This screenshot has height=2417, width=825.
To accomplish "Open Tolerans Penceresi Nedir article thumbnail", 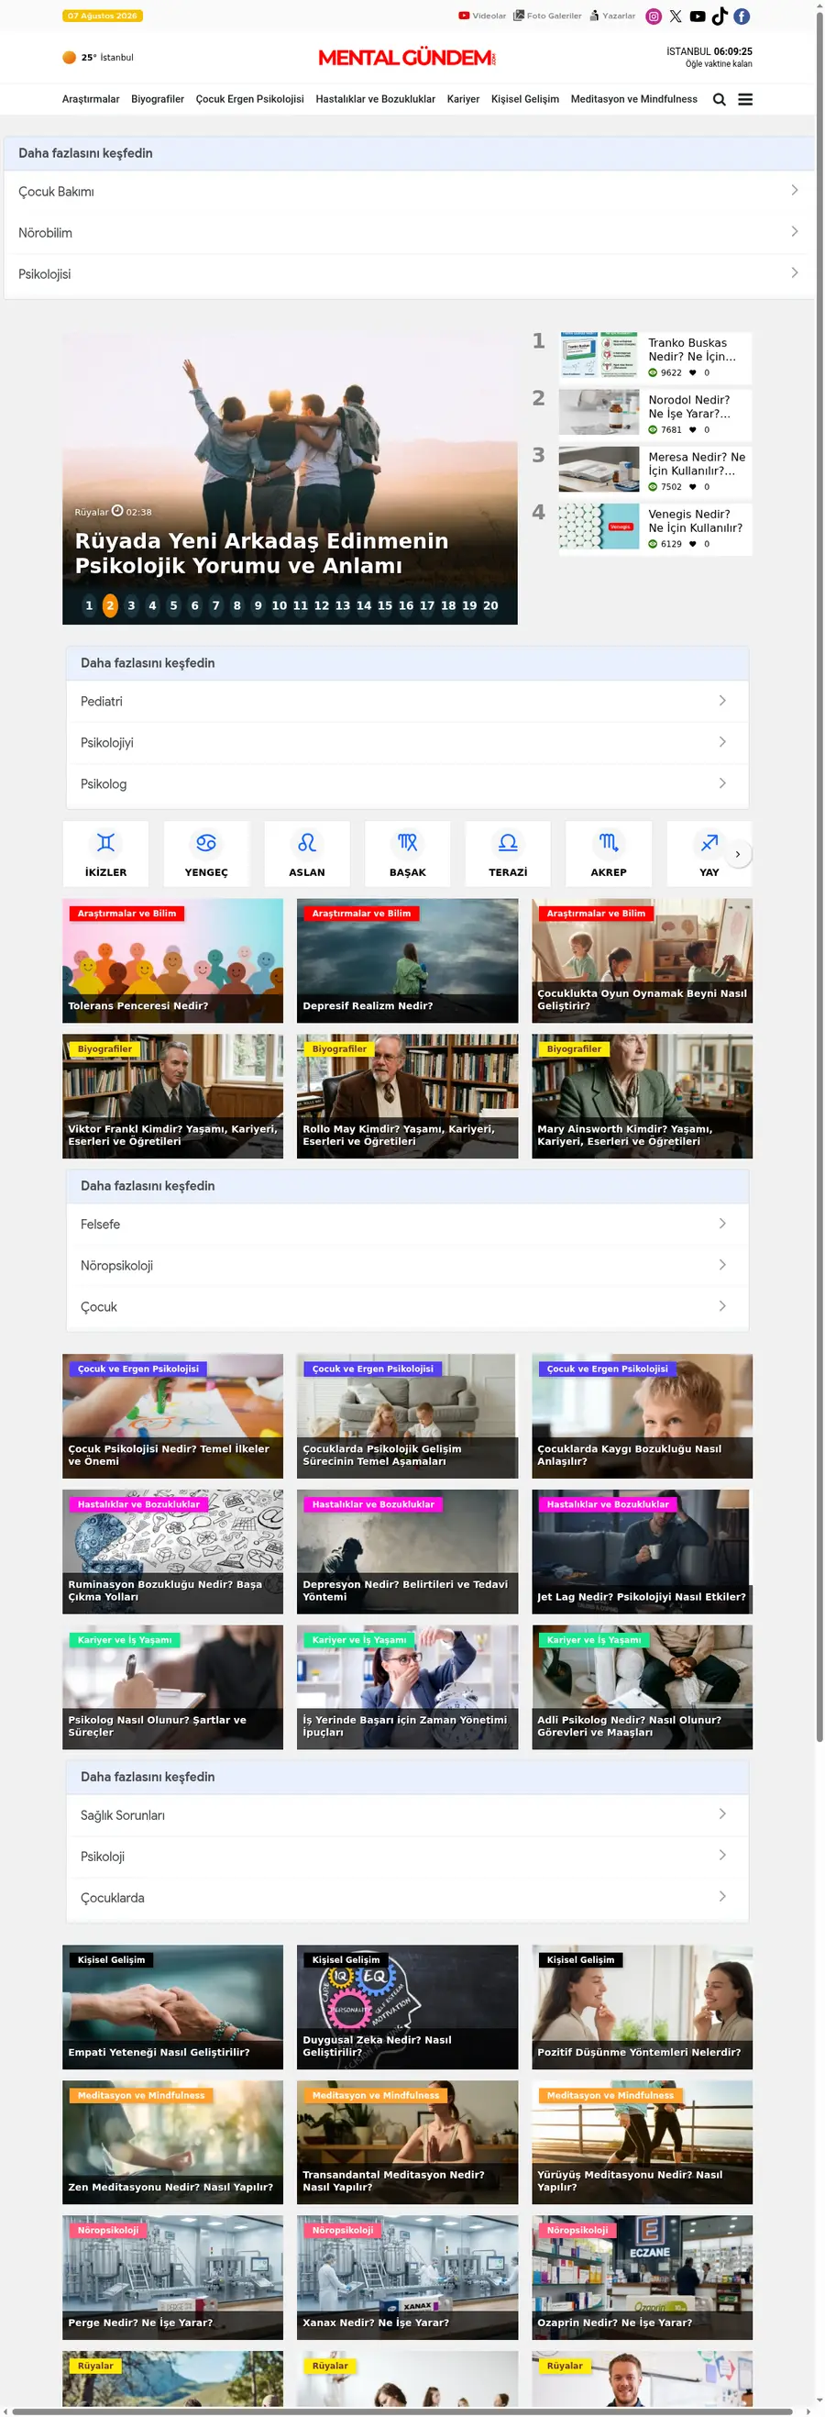I will (172, 960).
